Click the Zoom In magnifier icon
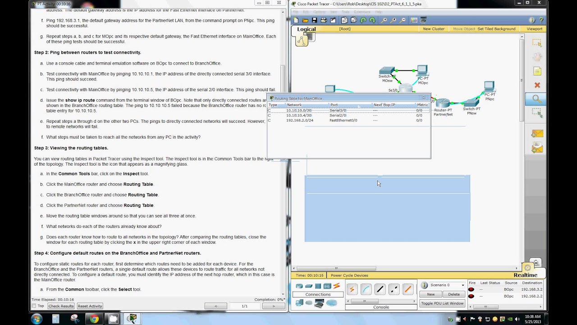Image resolution: width=577 pixels, height=325 pixels. [384, 20]
